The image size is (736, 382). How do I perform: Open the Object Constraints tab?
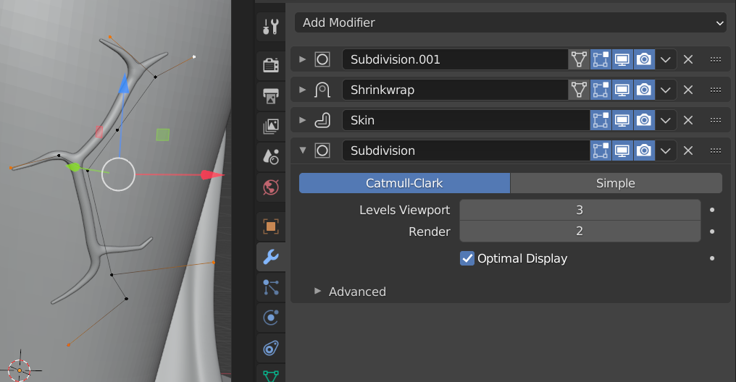[271, 348]
